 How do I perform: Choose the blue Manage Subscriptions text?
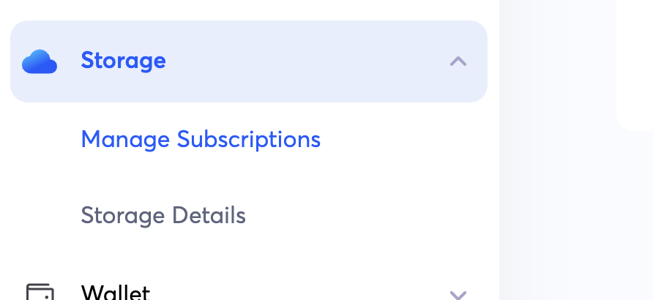point(201,139)
